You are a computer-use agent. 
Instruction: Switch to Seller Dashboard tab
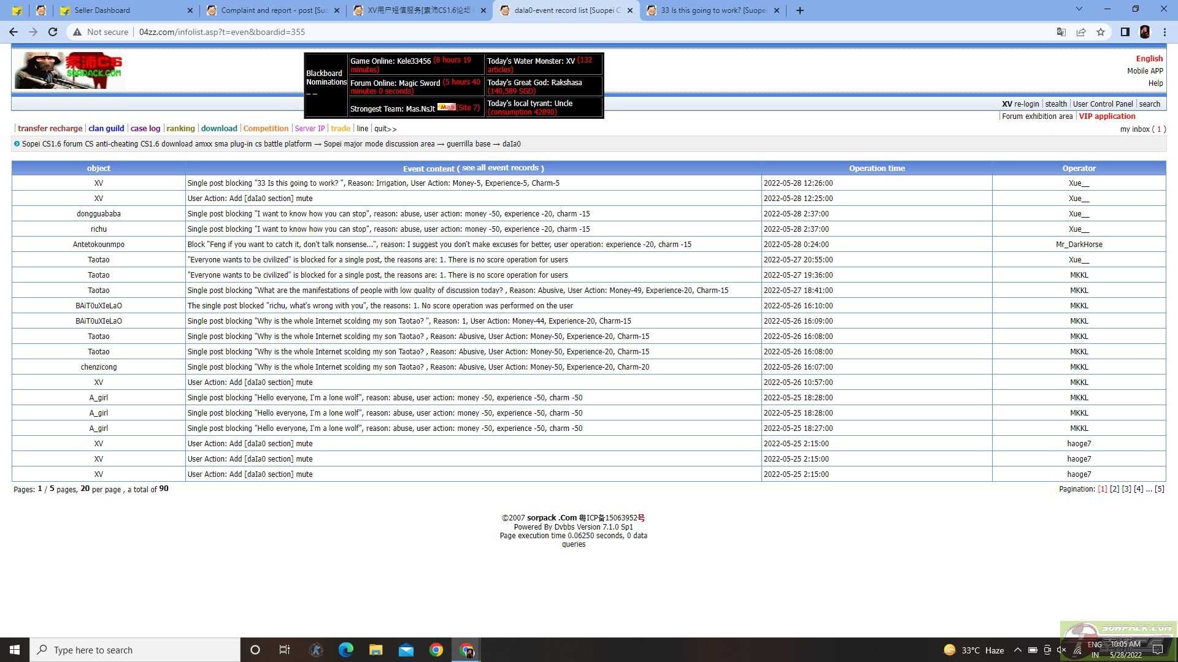[126, 10]
